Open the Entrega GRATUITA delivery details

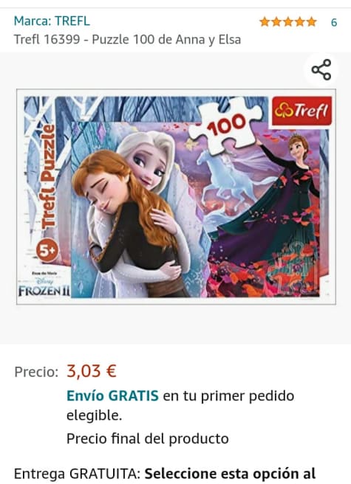tap(165, 474)
